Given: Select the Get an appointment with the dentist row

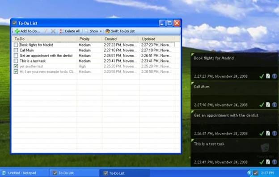Looking at the screenshot, I should (x=93, y=55).
